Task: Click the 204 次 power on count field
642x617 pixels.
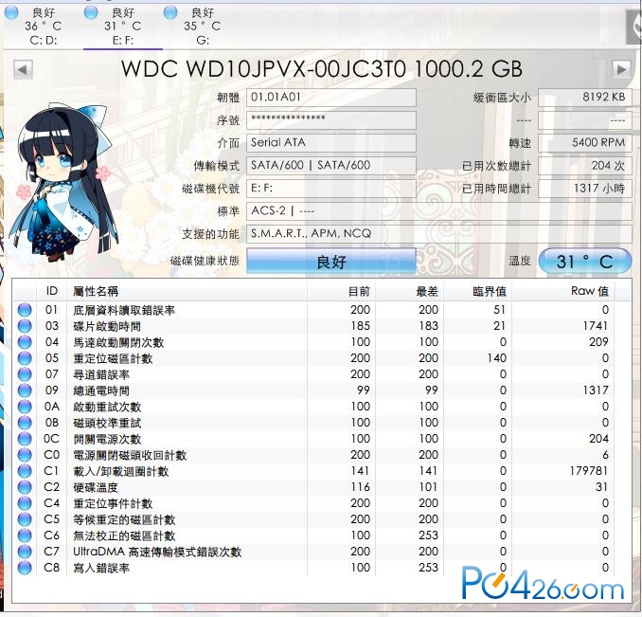Action: (x=584, y=166)
